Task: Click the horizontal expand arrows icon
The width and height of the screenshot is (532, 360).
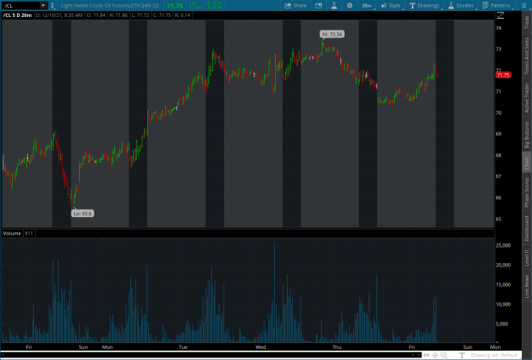Action: 426,355
